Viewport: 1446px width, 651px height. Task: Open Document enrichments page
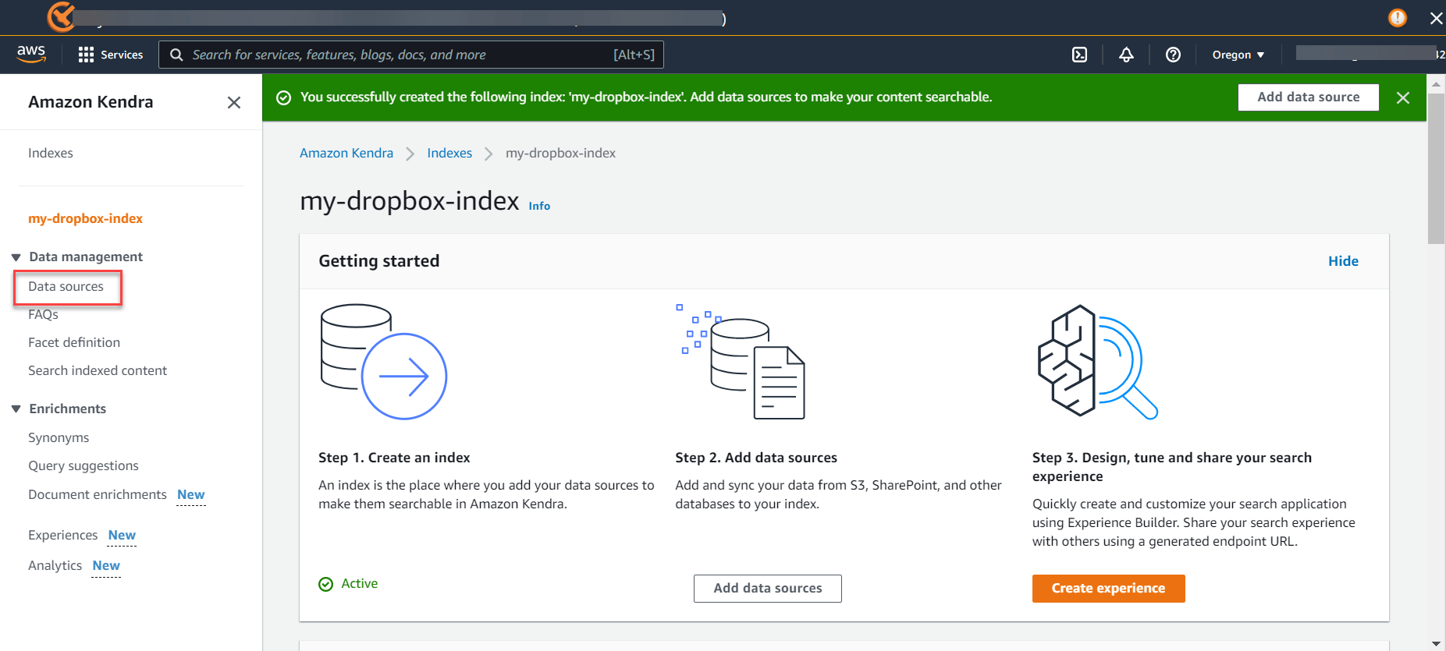pyautogui.click(x=98, y=495)
